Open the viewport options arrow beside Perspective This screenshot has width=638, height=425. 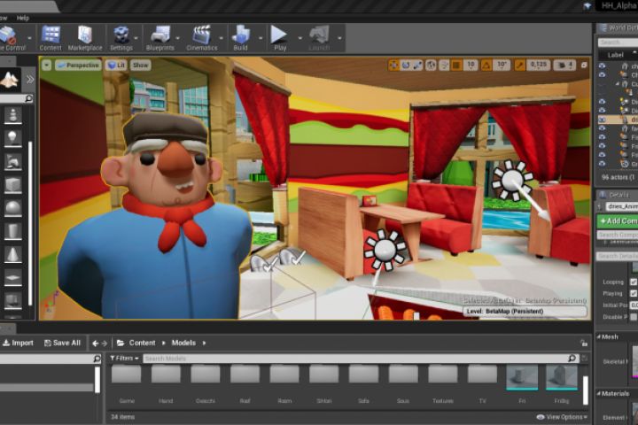click(46, 65)
